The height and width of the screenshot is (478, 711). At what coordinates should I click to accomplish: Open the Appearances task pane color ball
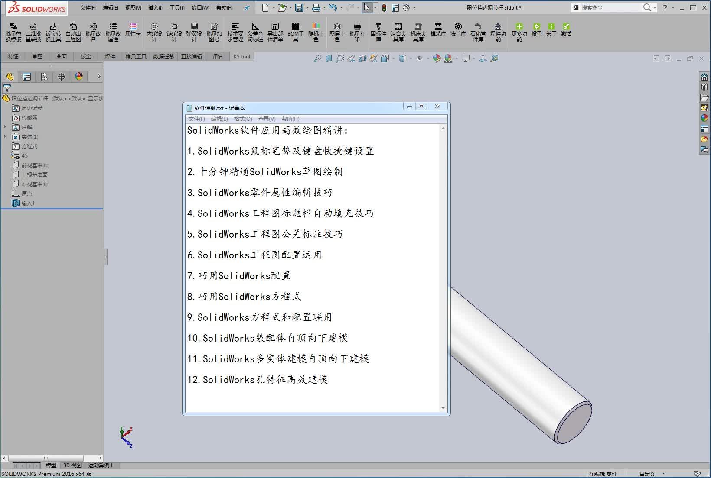[704, 118]
